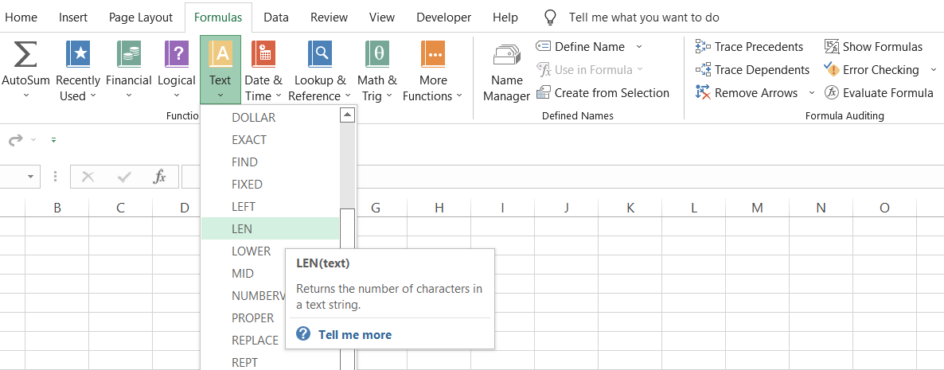Open the Name Box dropdown arrow

(31, 177)
